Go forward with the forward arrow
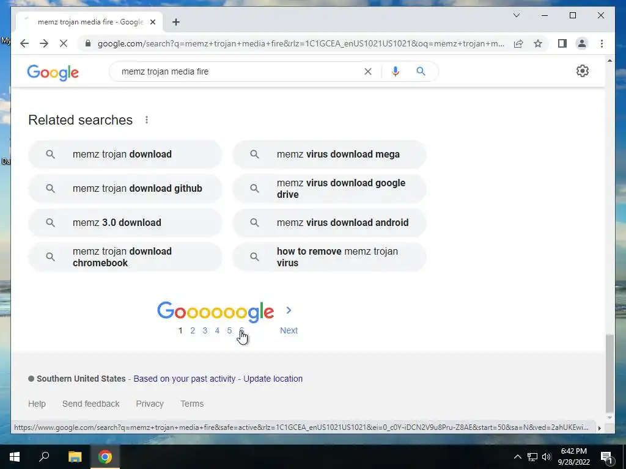This screenshot has height=469, width=626. pos(44,43)
